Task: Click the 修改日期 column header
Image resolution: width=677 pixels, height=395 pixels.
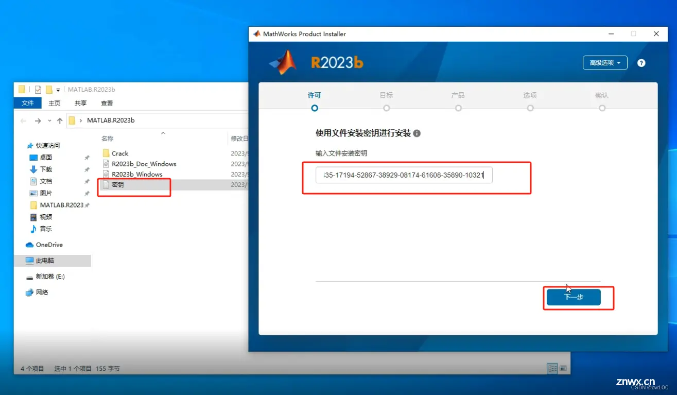Action: [240, 139]
